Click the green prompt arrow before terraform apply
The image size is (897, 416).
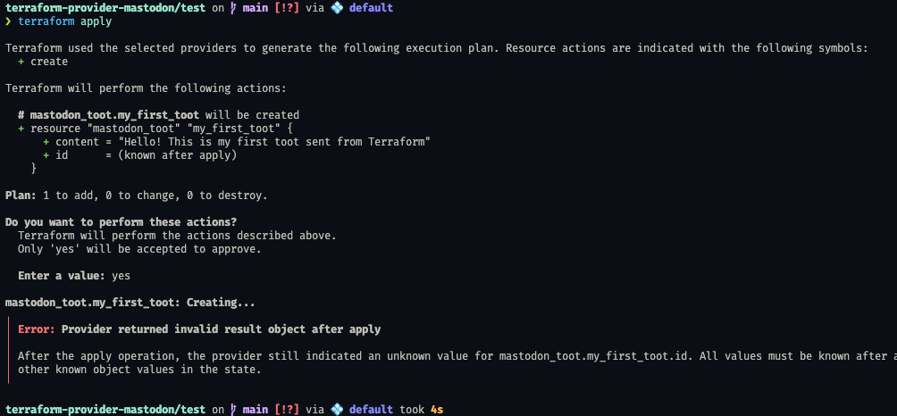coord(8,21)
